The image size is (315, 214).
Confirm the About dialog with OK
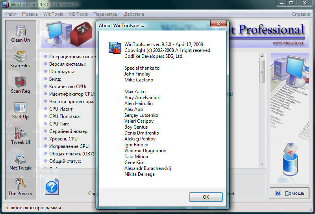click(206, 197)
